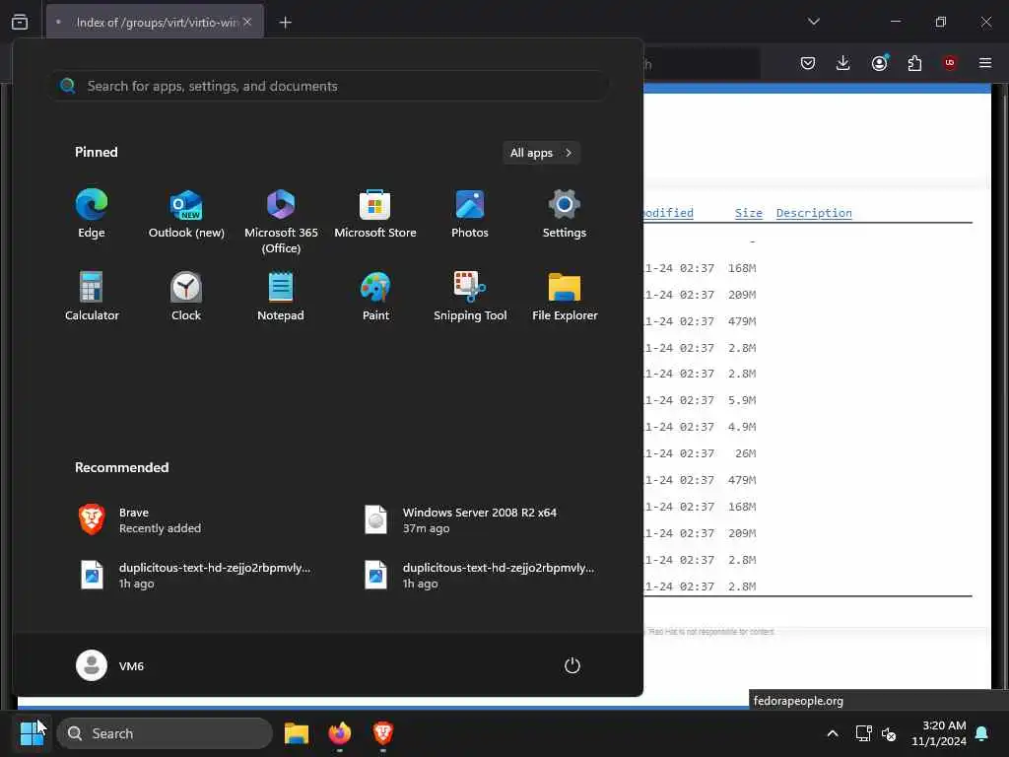Open a new browser tab
This screenshot has height=757, width=1009.
(285, 23)
